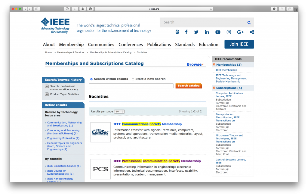Filter by IEEE Biometrics Council
Image resolution: width=308 pixels, height=196 pixels.
pos(64,166)
